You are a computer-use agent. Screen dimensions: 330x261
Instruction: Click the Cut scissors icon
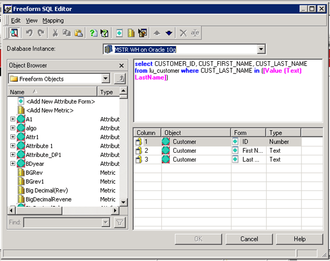click(55, 33)
